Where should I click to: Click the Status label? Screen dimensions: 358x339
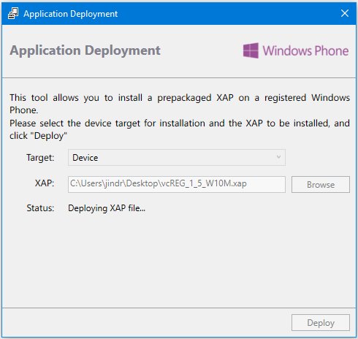(x=40, y=208)
